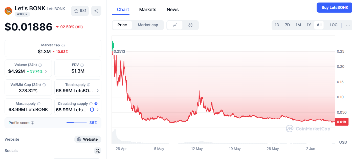This screenshot has height=159, width=352.
Task: Open the News tab
Action: (173, 10)
